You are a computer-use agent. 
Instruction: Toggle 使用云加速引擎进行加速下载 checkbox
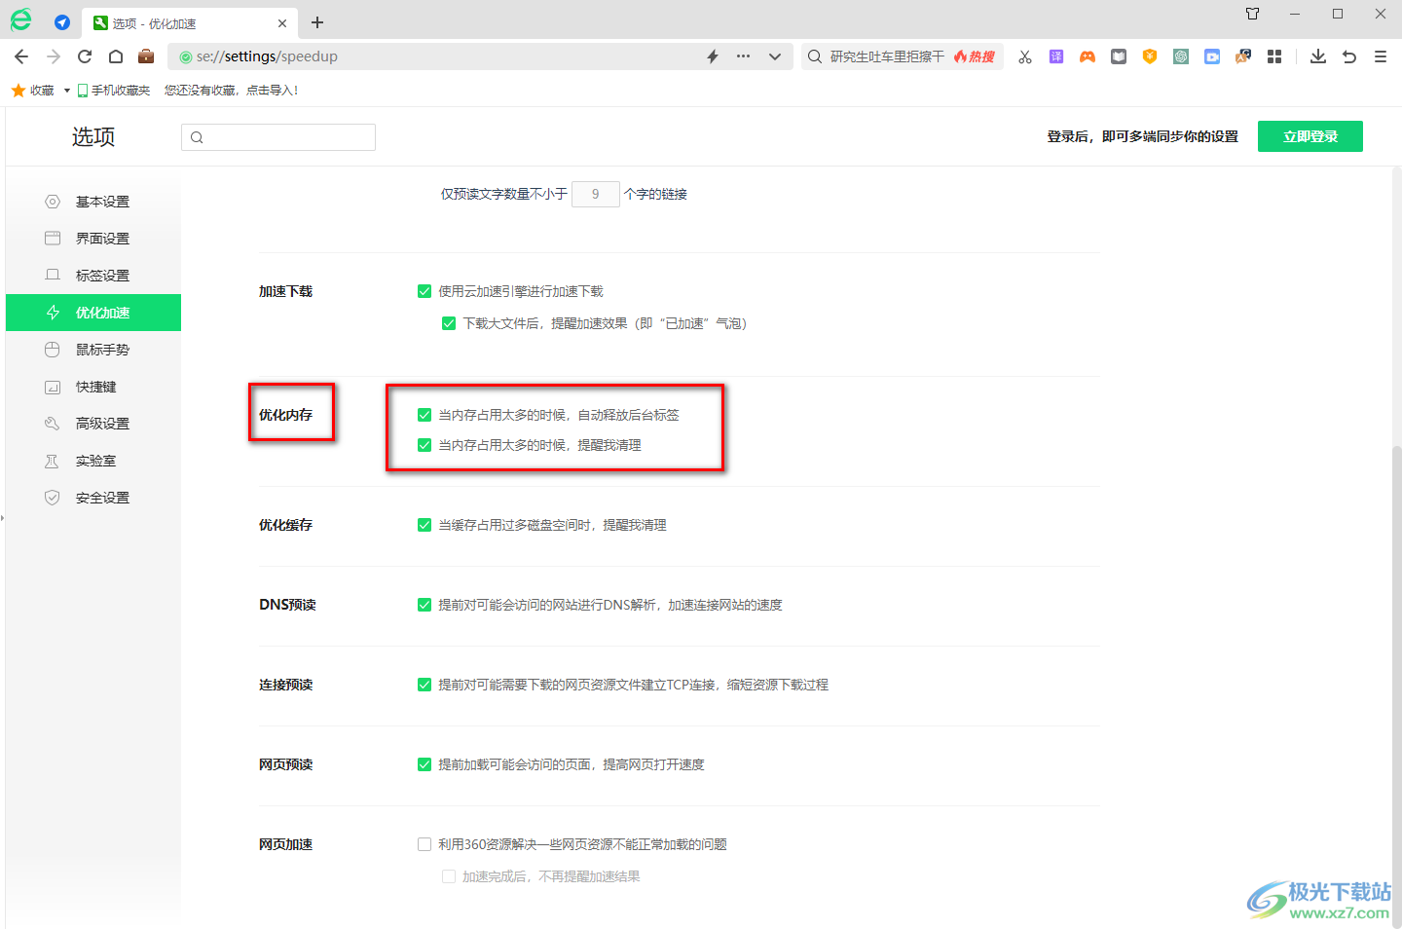[424, 291]
